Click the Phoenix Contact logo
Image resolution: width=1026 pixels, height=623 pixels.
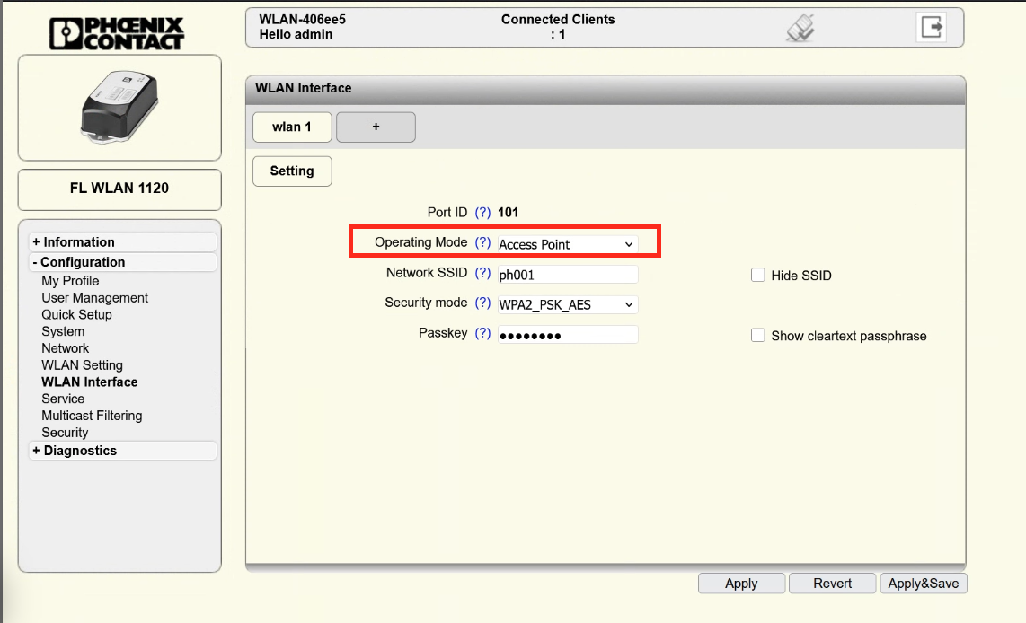pyautogui.click(x=118, y=31)
